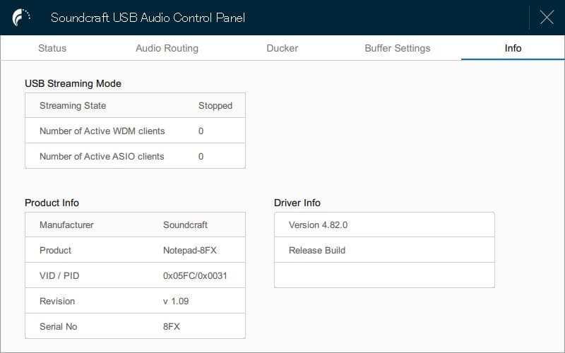
Task: Select the Info tab
Action: pos(513,48)
